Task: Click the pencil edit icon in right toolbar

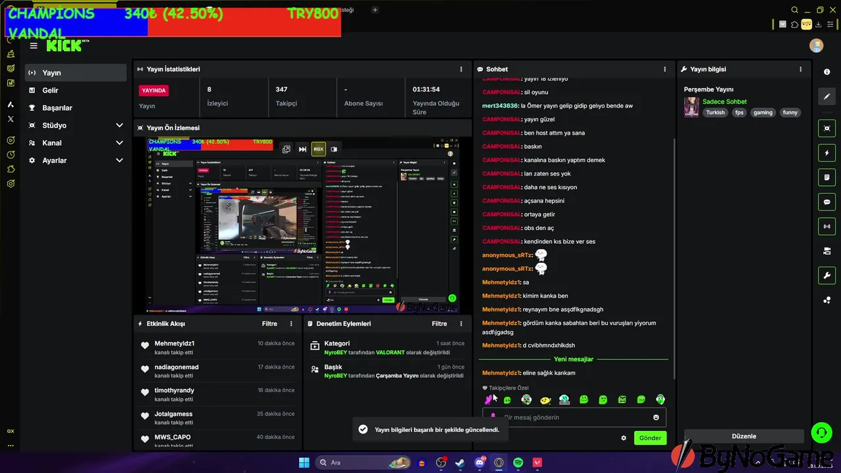Action: pos(827,97)
